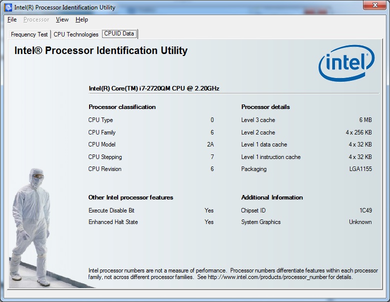The image size is (390, 302).
Task: Click the CPU Type value '0'
Action: (212, 120)
